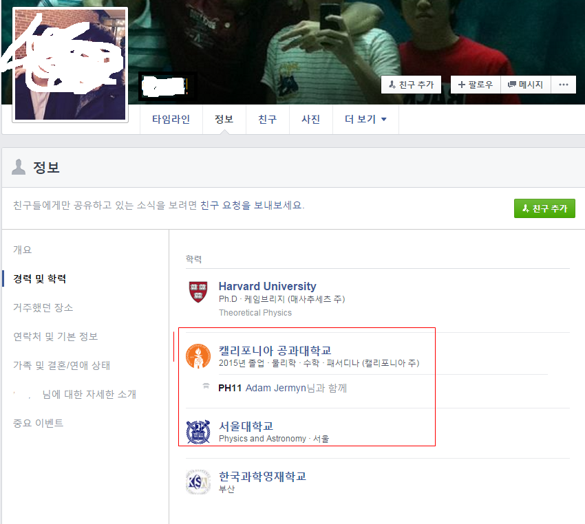This screenshot has width=585, height=524.
Task: Click the Harvard University crest icon
Action: pyautogui.click(x=198, y=292)
